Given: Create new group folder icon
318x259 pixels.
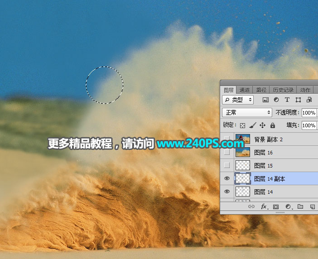Looking at the screenshot, I should pos(300,206).
